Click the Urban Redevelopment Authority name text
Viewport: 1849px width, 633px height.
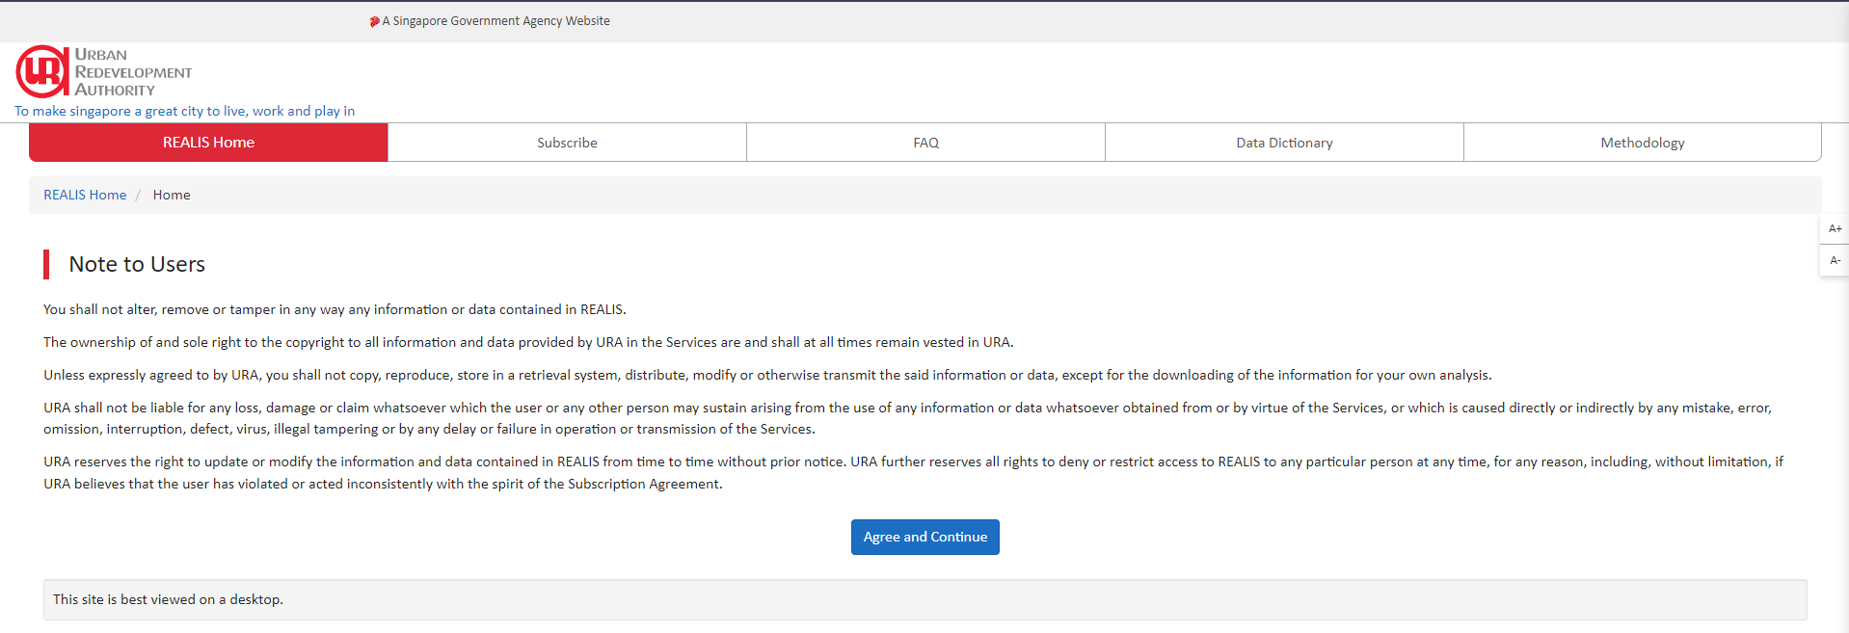pyautogui.click(x=133, y=72)
